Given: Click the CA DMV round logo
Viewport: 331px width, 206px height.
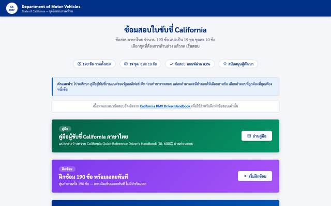Looking at the screenshot, I should point(12,8).
